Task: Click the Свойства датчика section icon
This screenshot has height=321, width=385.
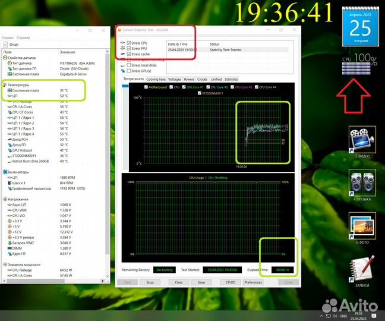Action: (5, 58)
